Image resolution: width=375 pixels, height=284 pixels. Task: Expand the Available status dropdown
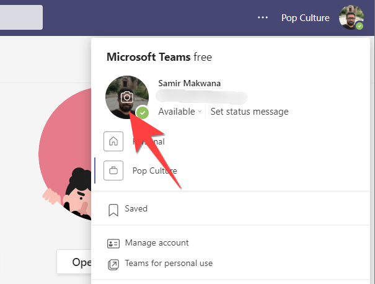pyautogui.click(x=180, y=112)
